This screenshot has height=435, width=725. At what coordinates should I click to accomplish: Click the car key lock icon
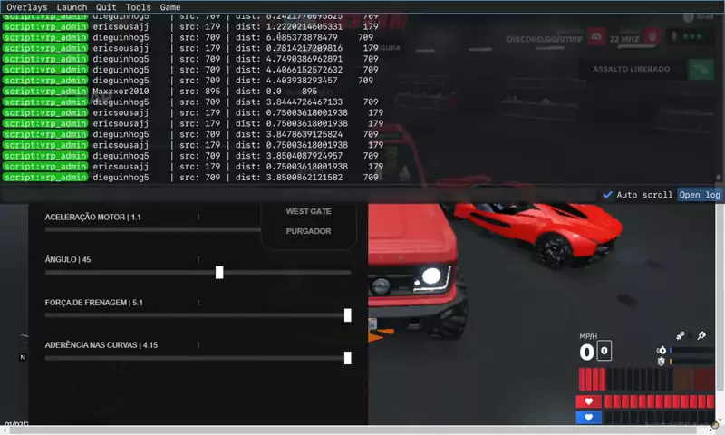(x=701, y=335)
